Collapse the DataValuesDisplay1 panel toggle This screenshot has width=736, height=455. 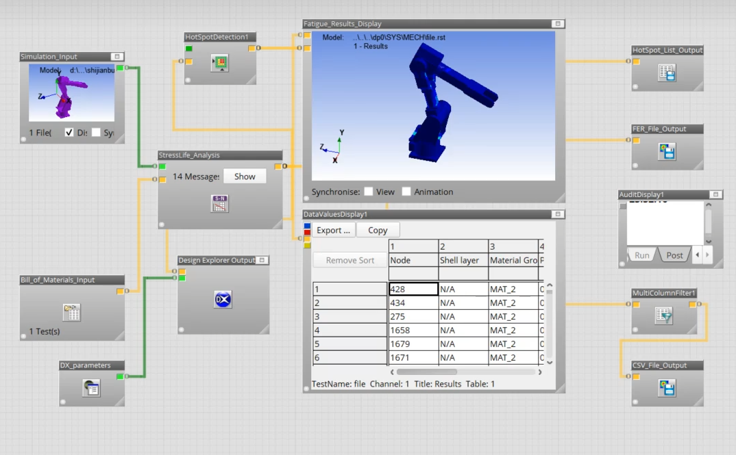point(558,214)
